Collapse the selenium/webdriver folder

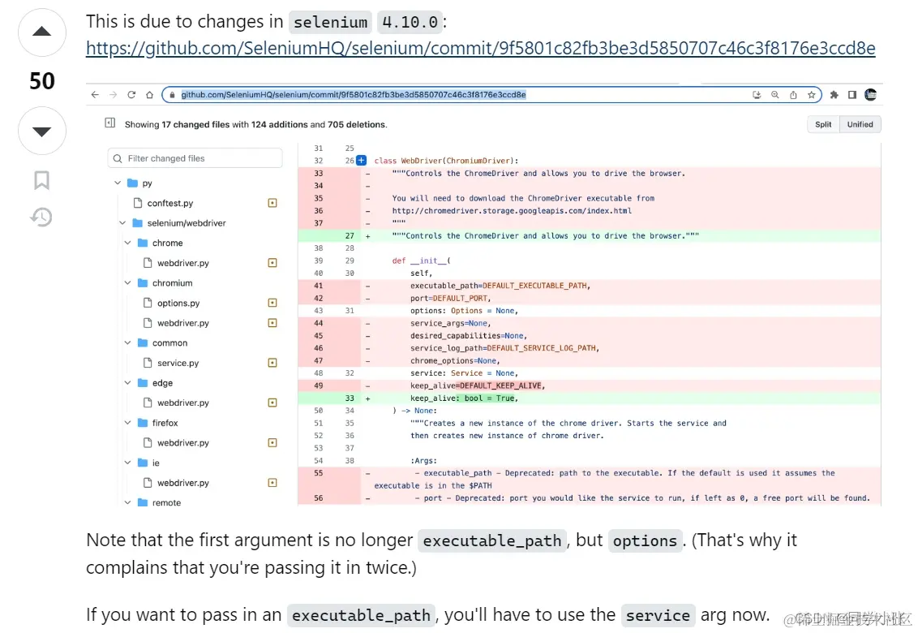[x=122, y=222]
